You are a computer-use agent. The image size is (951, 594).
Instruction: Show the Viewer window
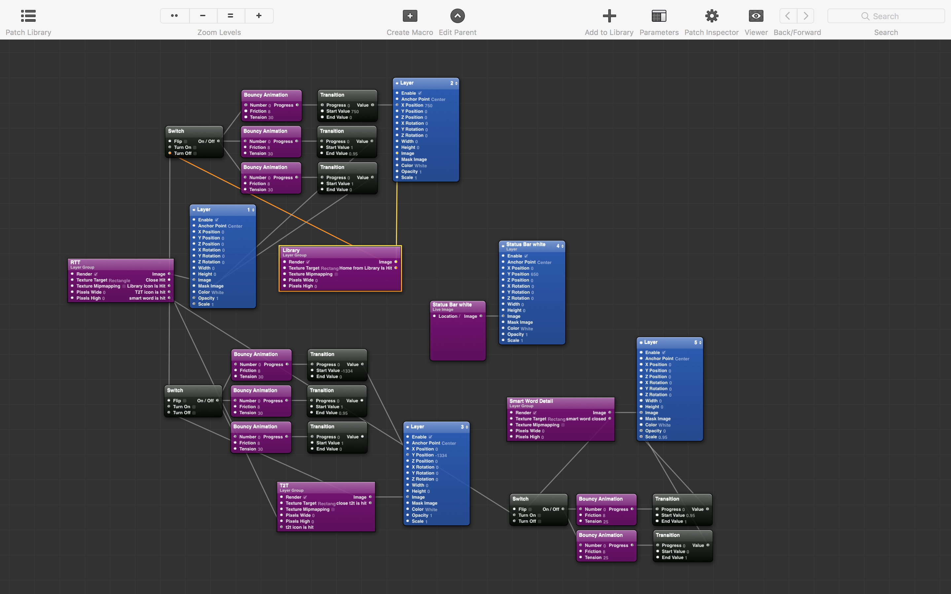coord(756,16)
